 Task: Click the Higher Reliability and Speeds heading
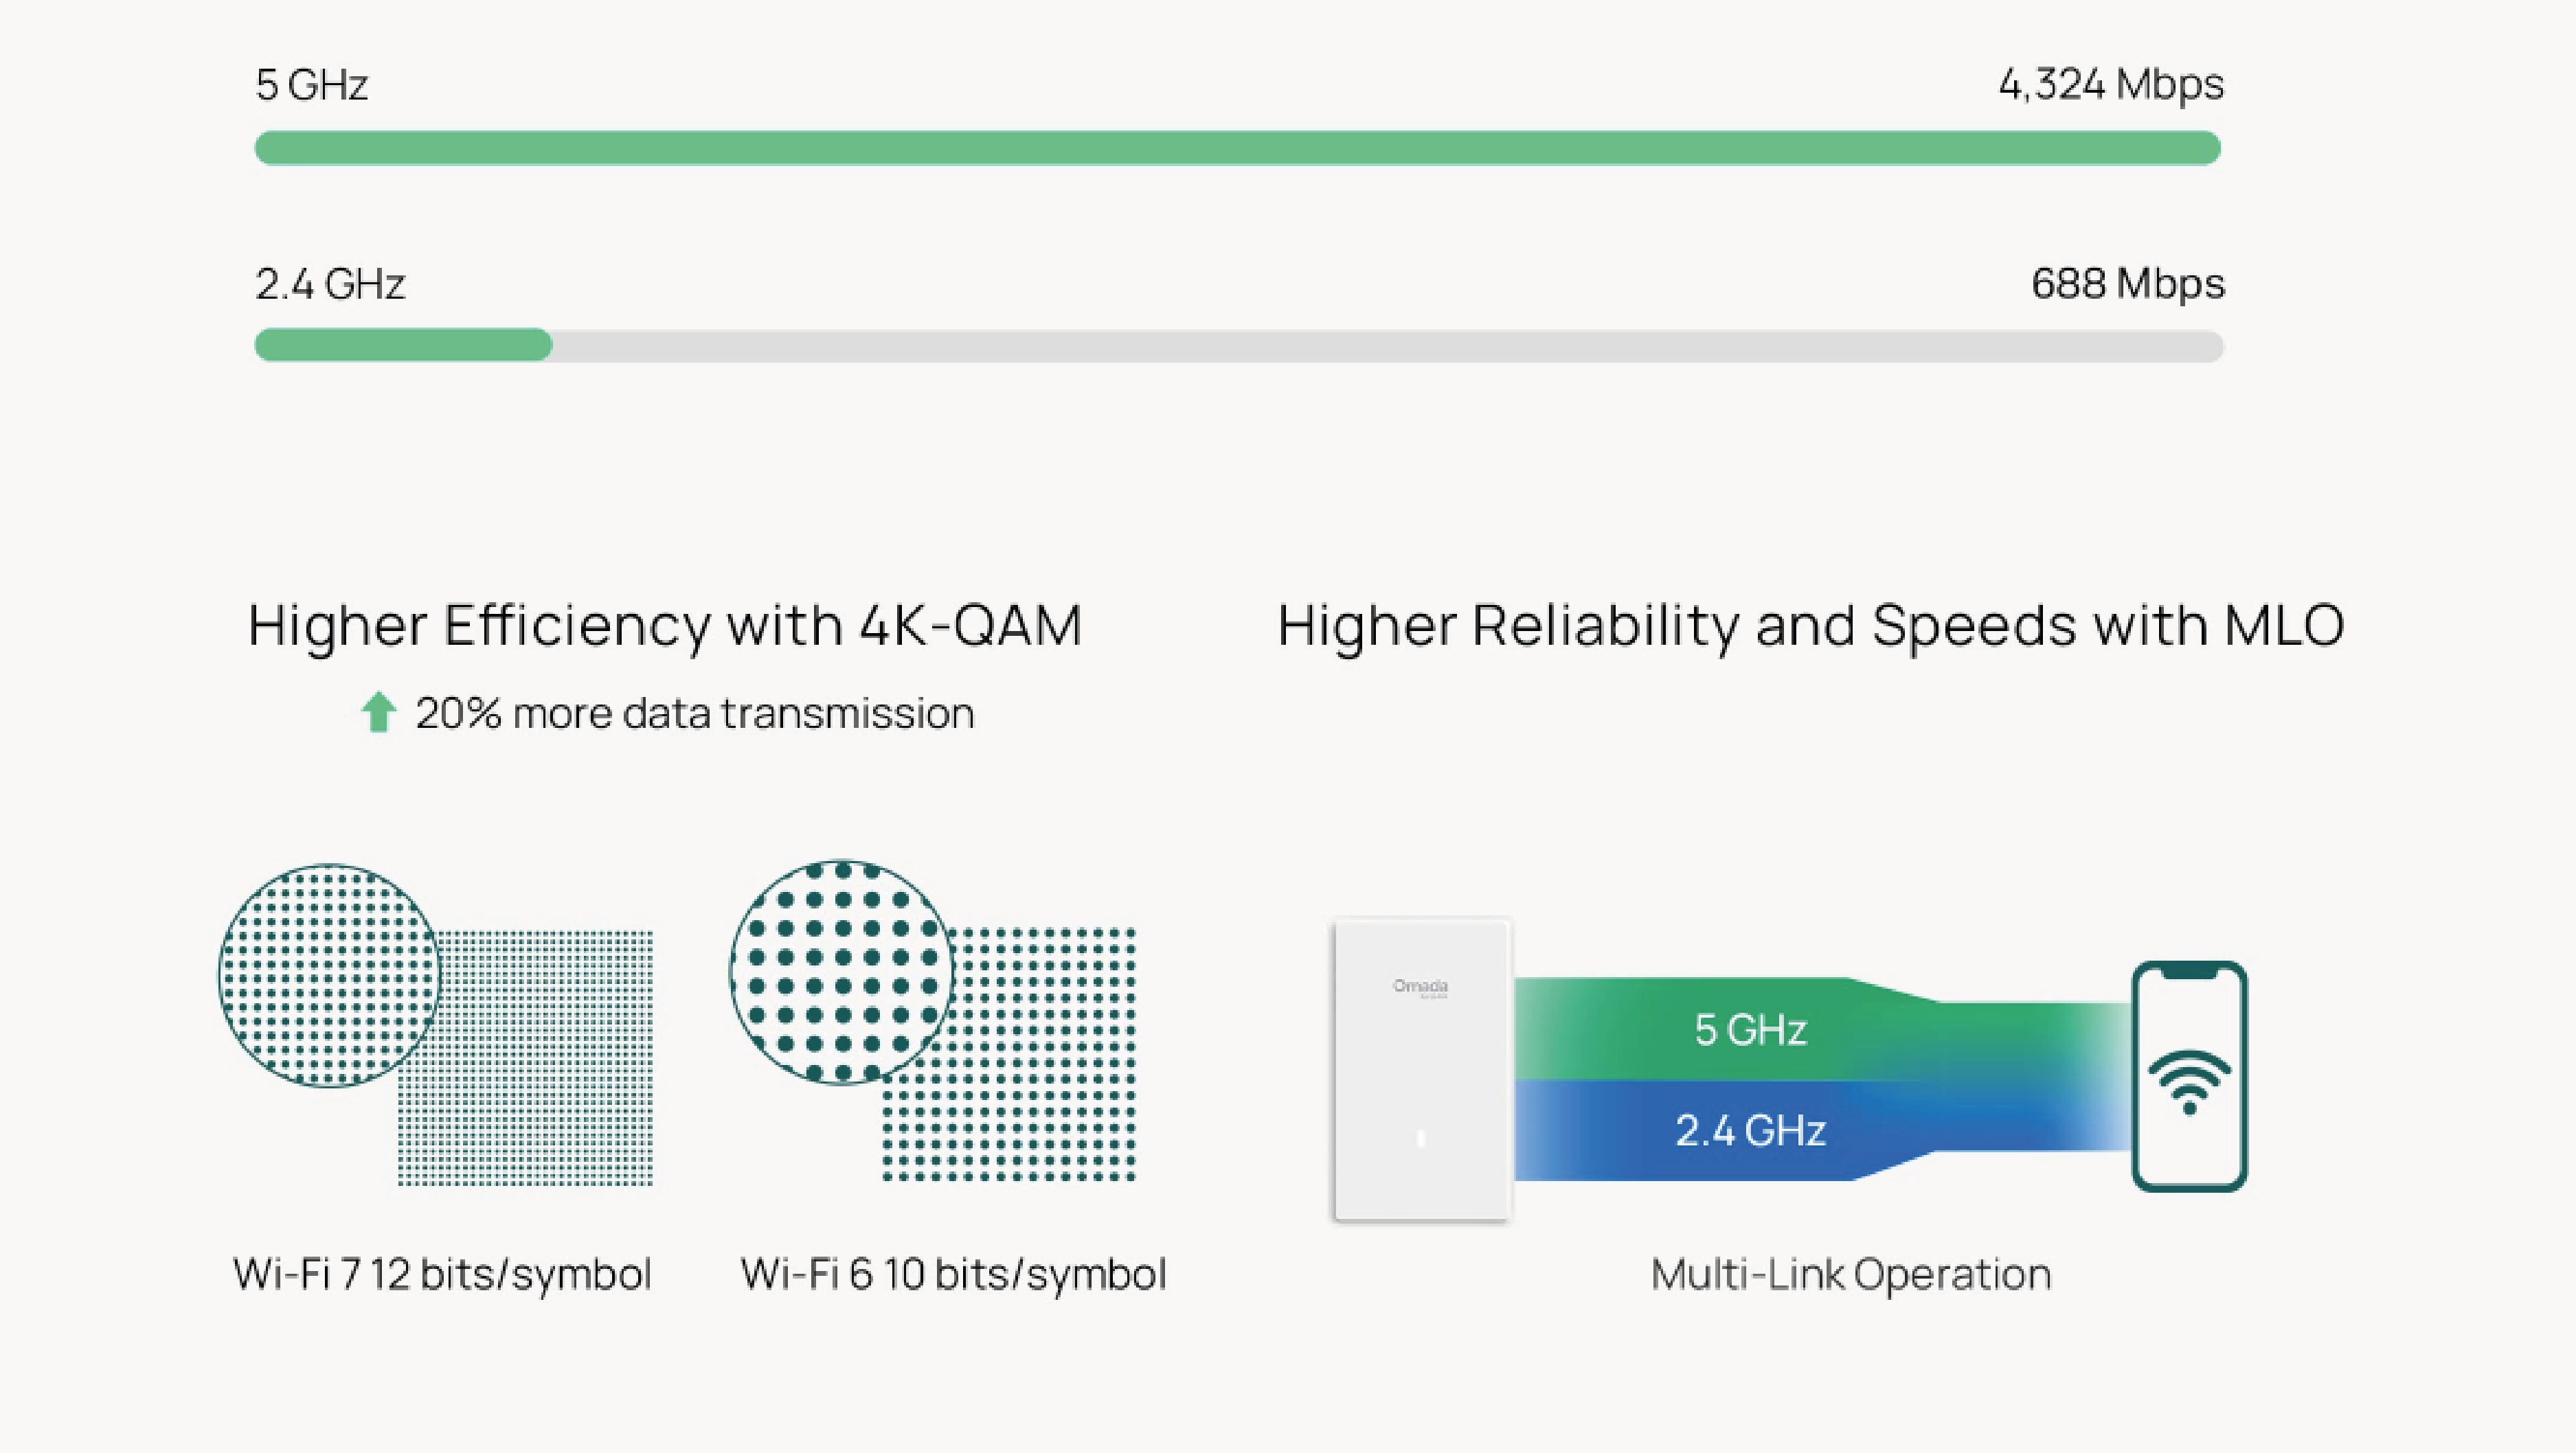point(1810,626)
